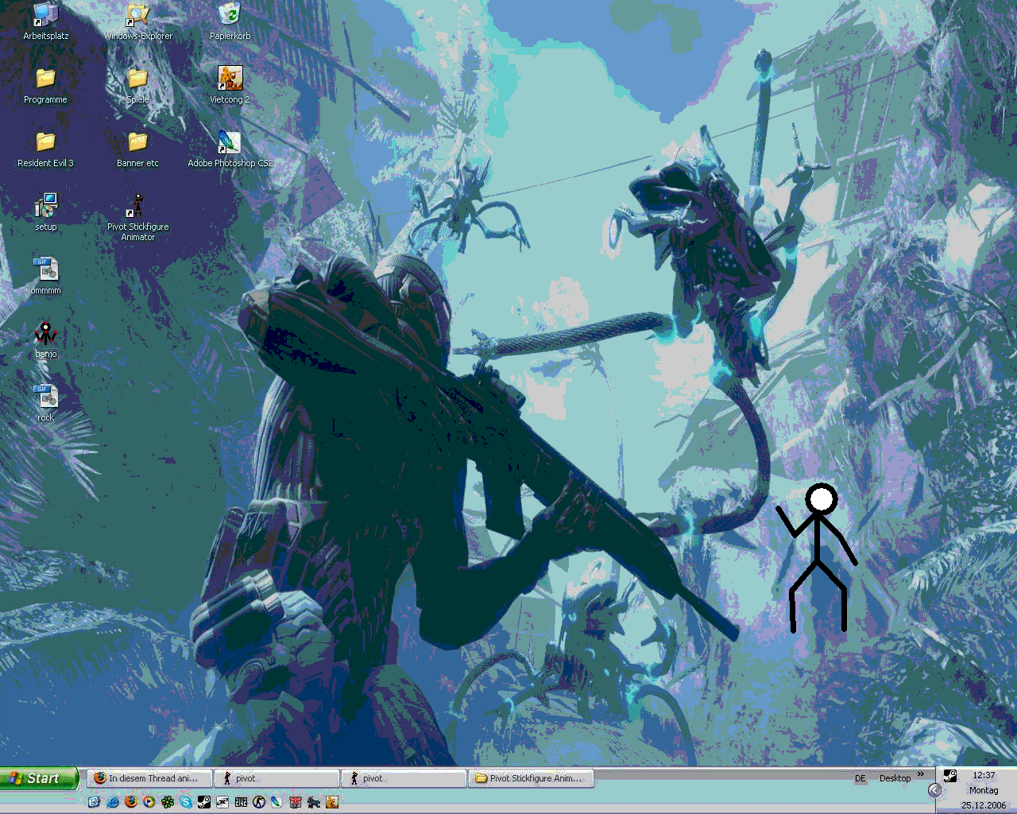Select the banjo stick figure file

(x=45, y=339)
